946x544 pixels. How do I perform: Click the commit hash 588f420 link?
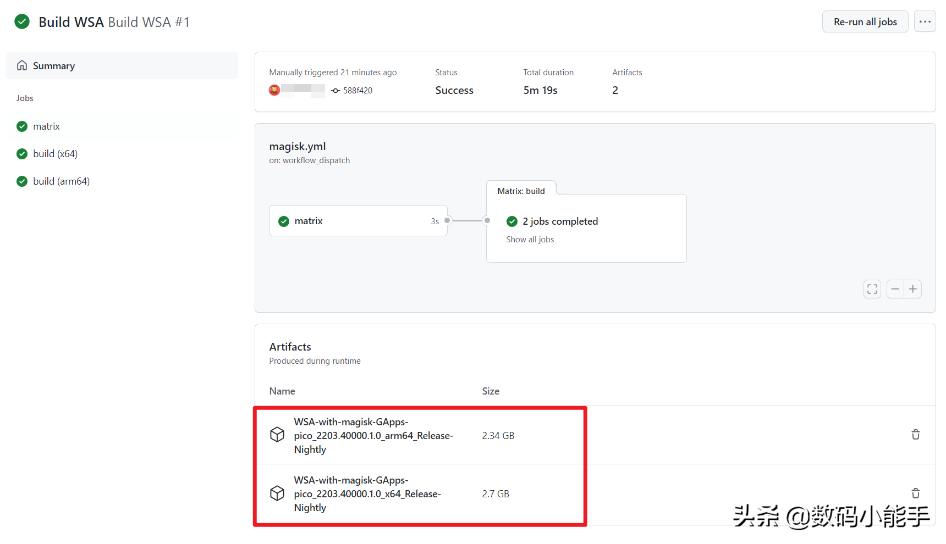click(358, 91)
